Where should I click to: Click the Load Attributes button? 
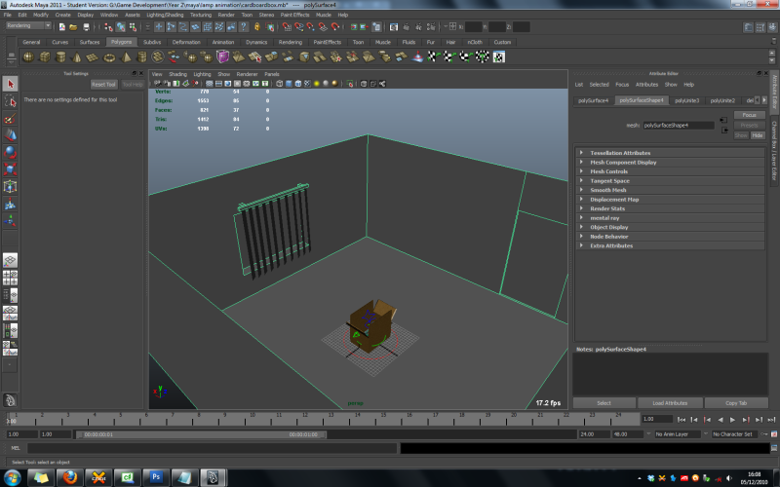(668, 402)
